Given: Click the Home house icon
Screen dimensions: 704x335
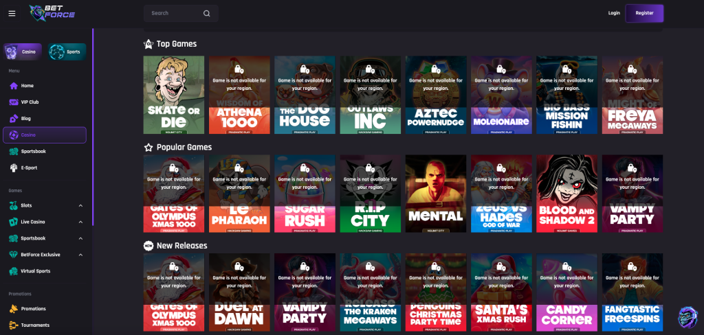Looking at the screenshot, I should 14,86.
